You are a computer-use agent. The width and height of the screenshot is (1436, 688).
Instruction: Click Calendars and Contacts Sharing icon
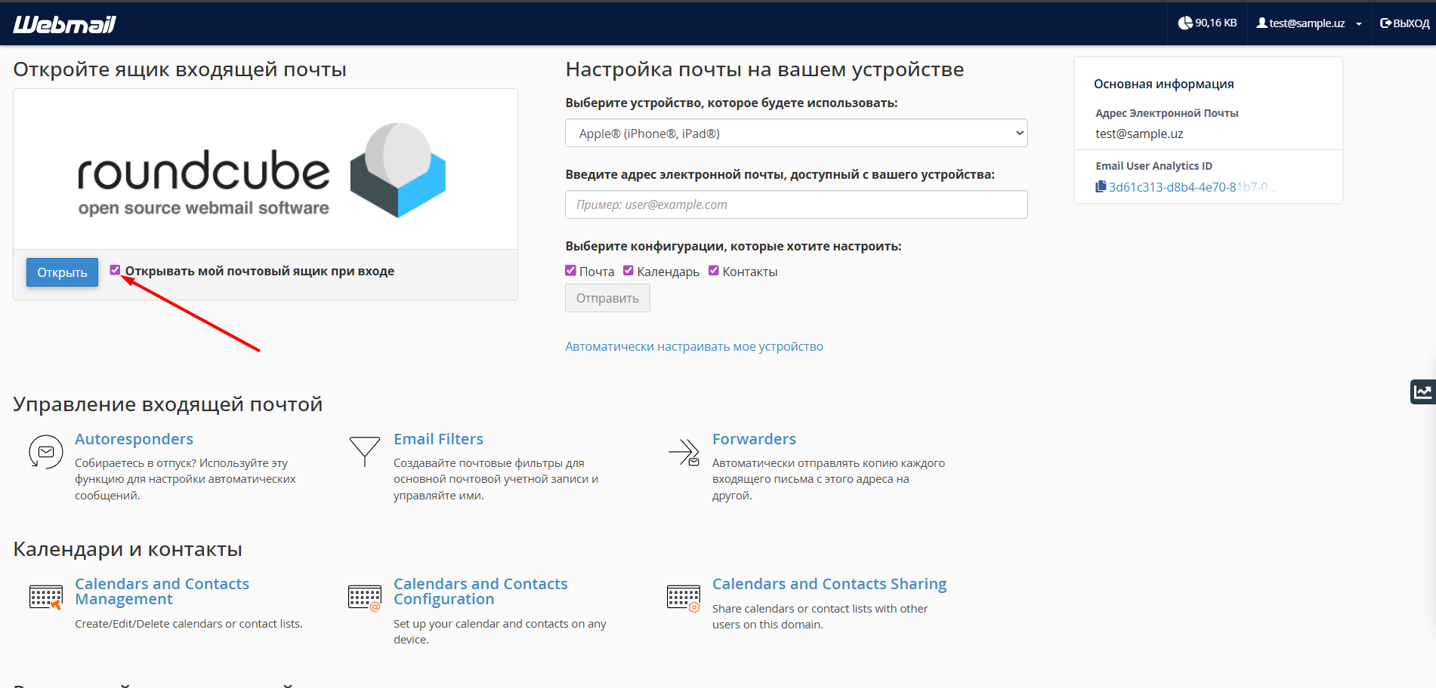click(684, 597)
